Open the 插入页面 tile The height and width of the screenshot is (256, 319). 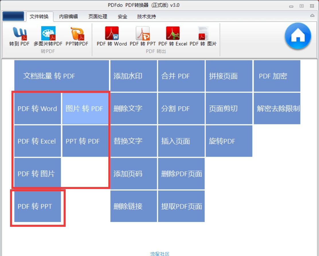(x=181, y=141)
